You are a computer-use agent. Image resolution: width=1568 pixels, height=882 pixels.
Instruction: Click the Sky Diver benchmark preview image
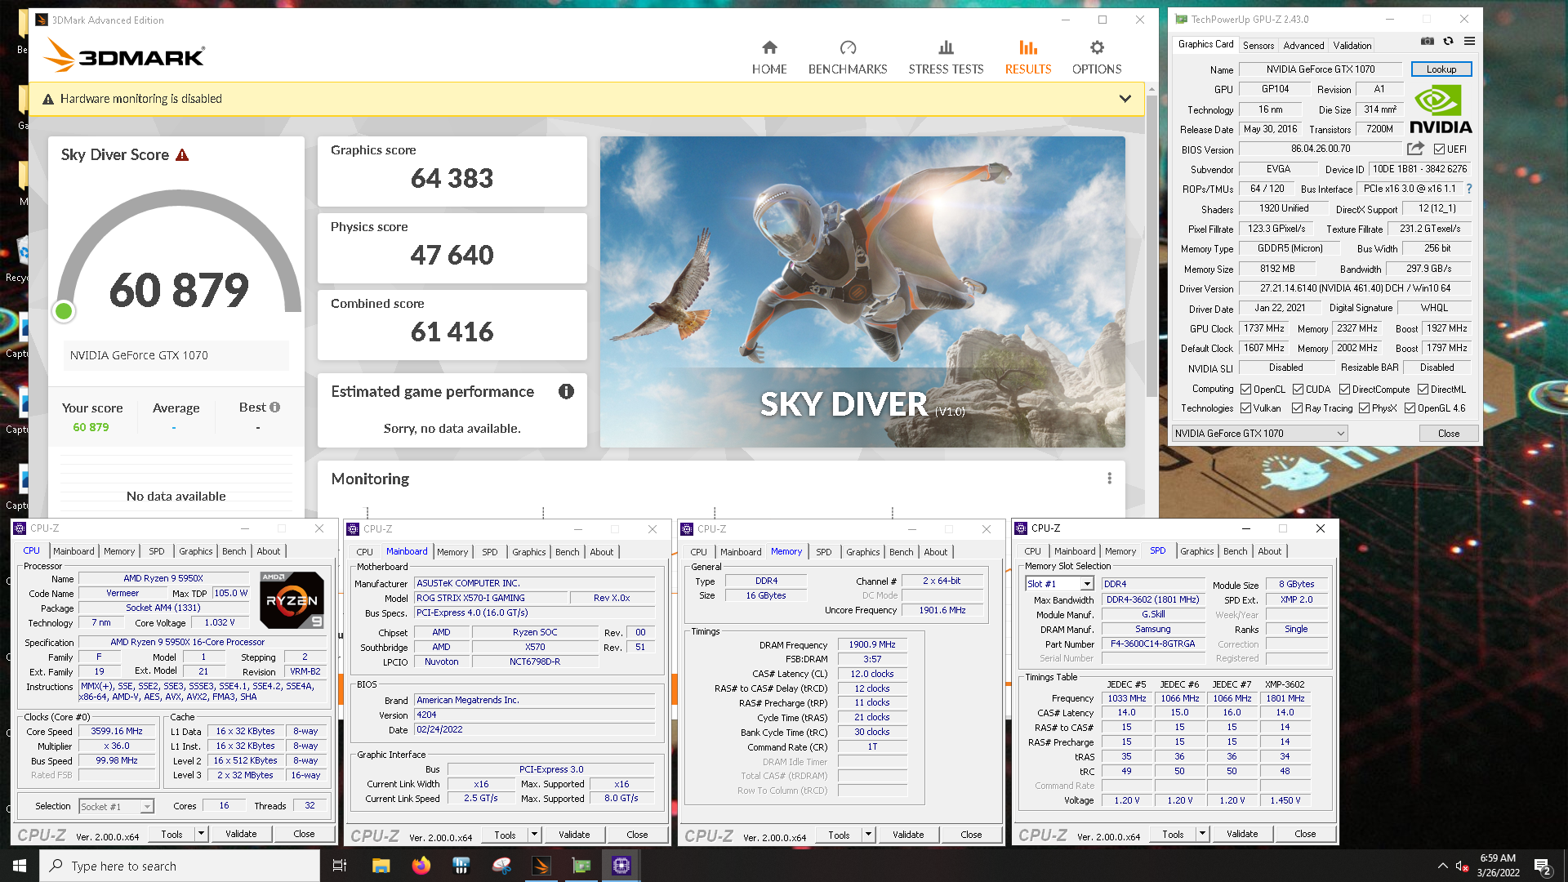click(x=862, y=292)
